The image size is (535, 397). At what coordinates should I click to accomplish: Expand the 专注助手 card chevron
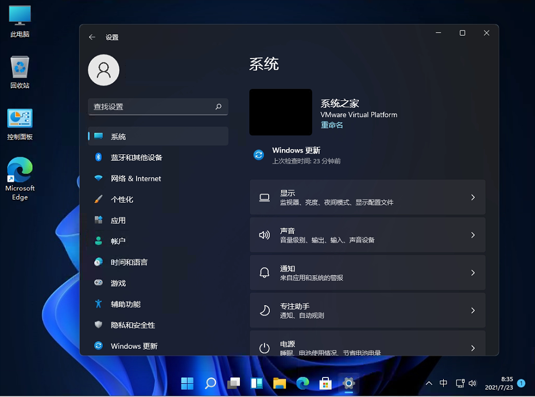coord(472,310)
